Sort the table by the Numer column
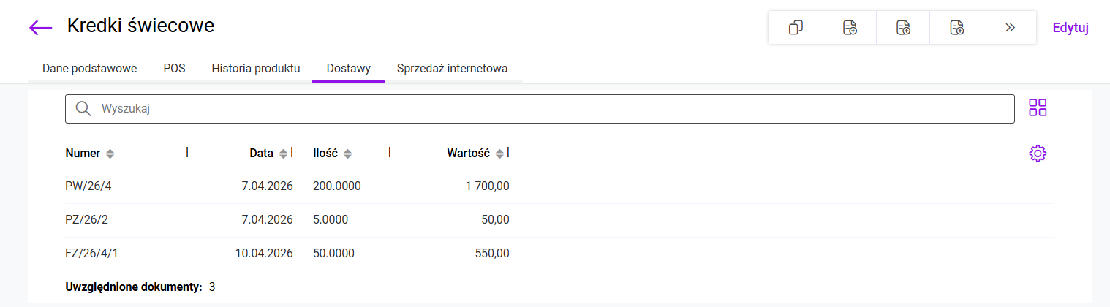 click(x=110, y=154)
